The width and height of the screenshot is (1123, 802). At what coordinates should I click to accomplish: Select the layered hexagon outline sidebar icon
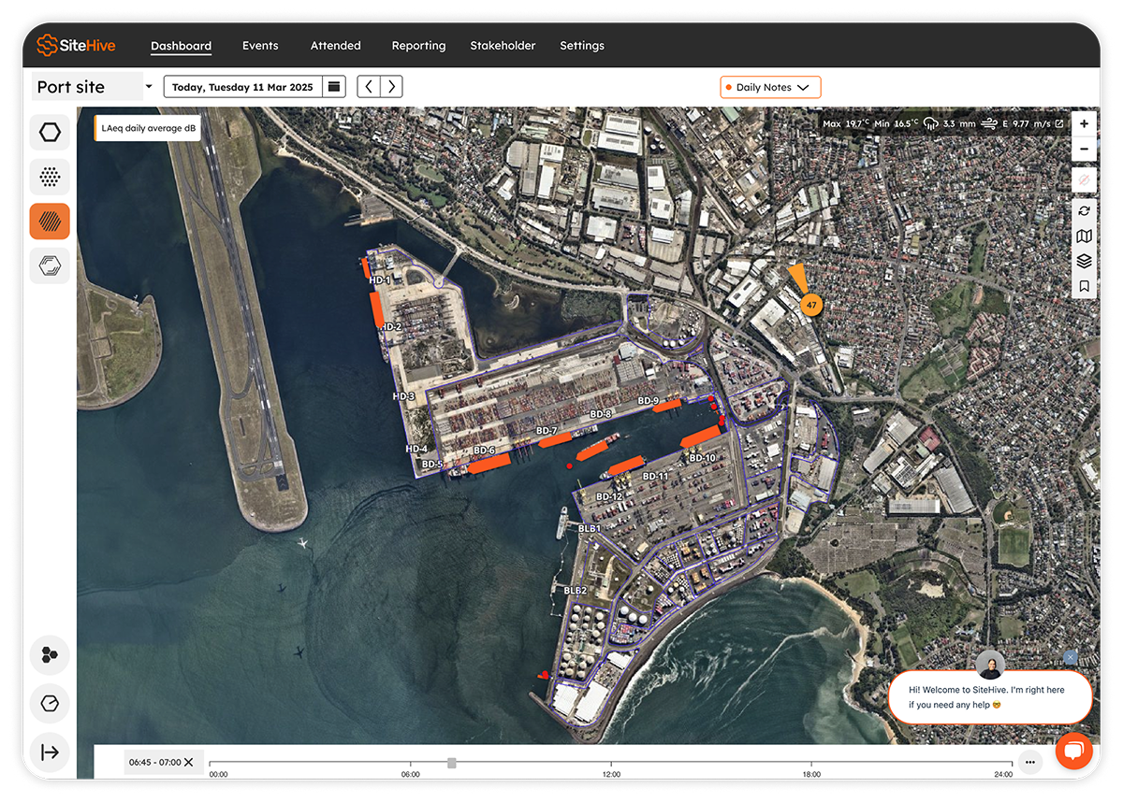50,266
